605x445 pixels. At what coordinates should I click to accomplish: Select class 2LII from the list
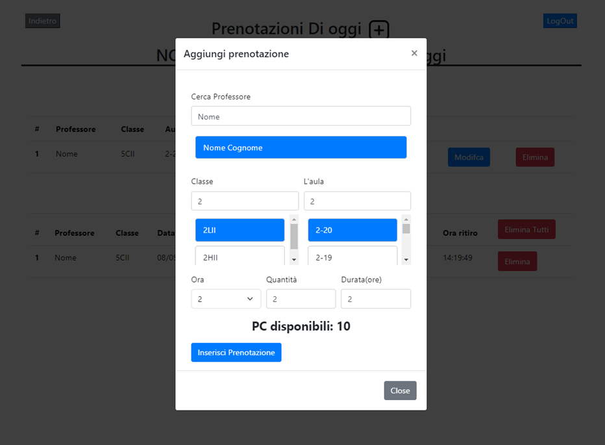tap(240, 230)
